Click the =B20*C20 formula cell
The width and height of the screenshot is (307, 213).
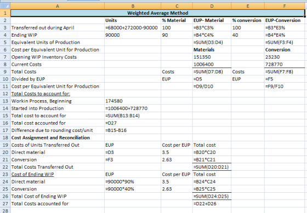point(212,152)
